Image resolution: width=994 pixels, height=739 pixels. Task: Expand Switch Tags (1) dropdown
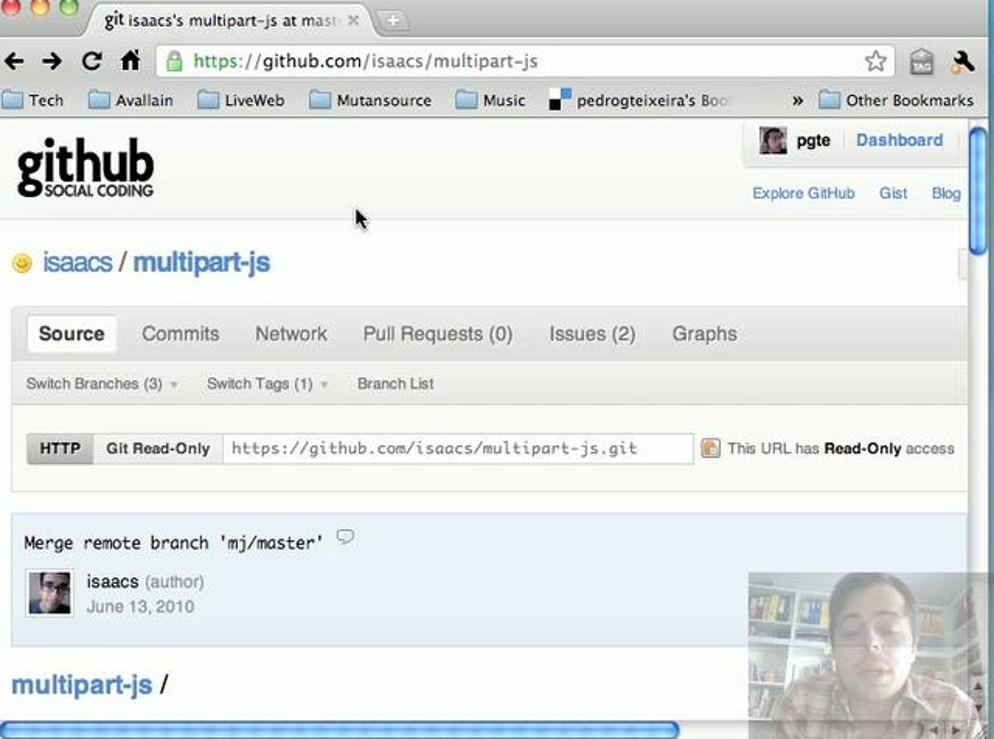tap(267, 383)
